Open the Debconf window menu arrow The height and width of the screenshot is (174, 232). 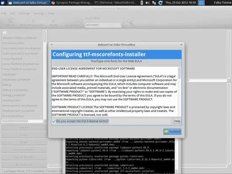point(51,45)
